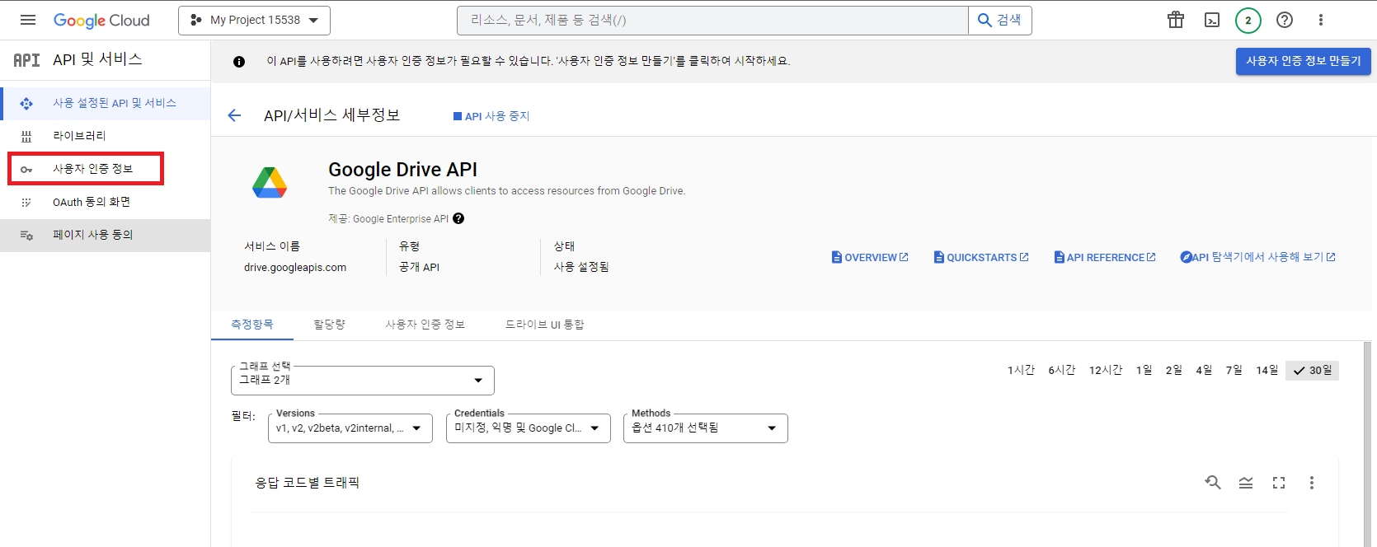
Task: Open the API REFERENCE link
Action: (1105, 257)
